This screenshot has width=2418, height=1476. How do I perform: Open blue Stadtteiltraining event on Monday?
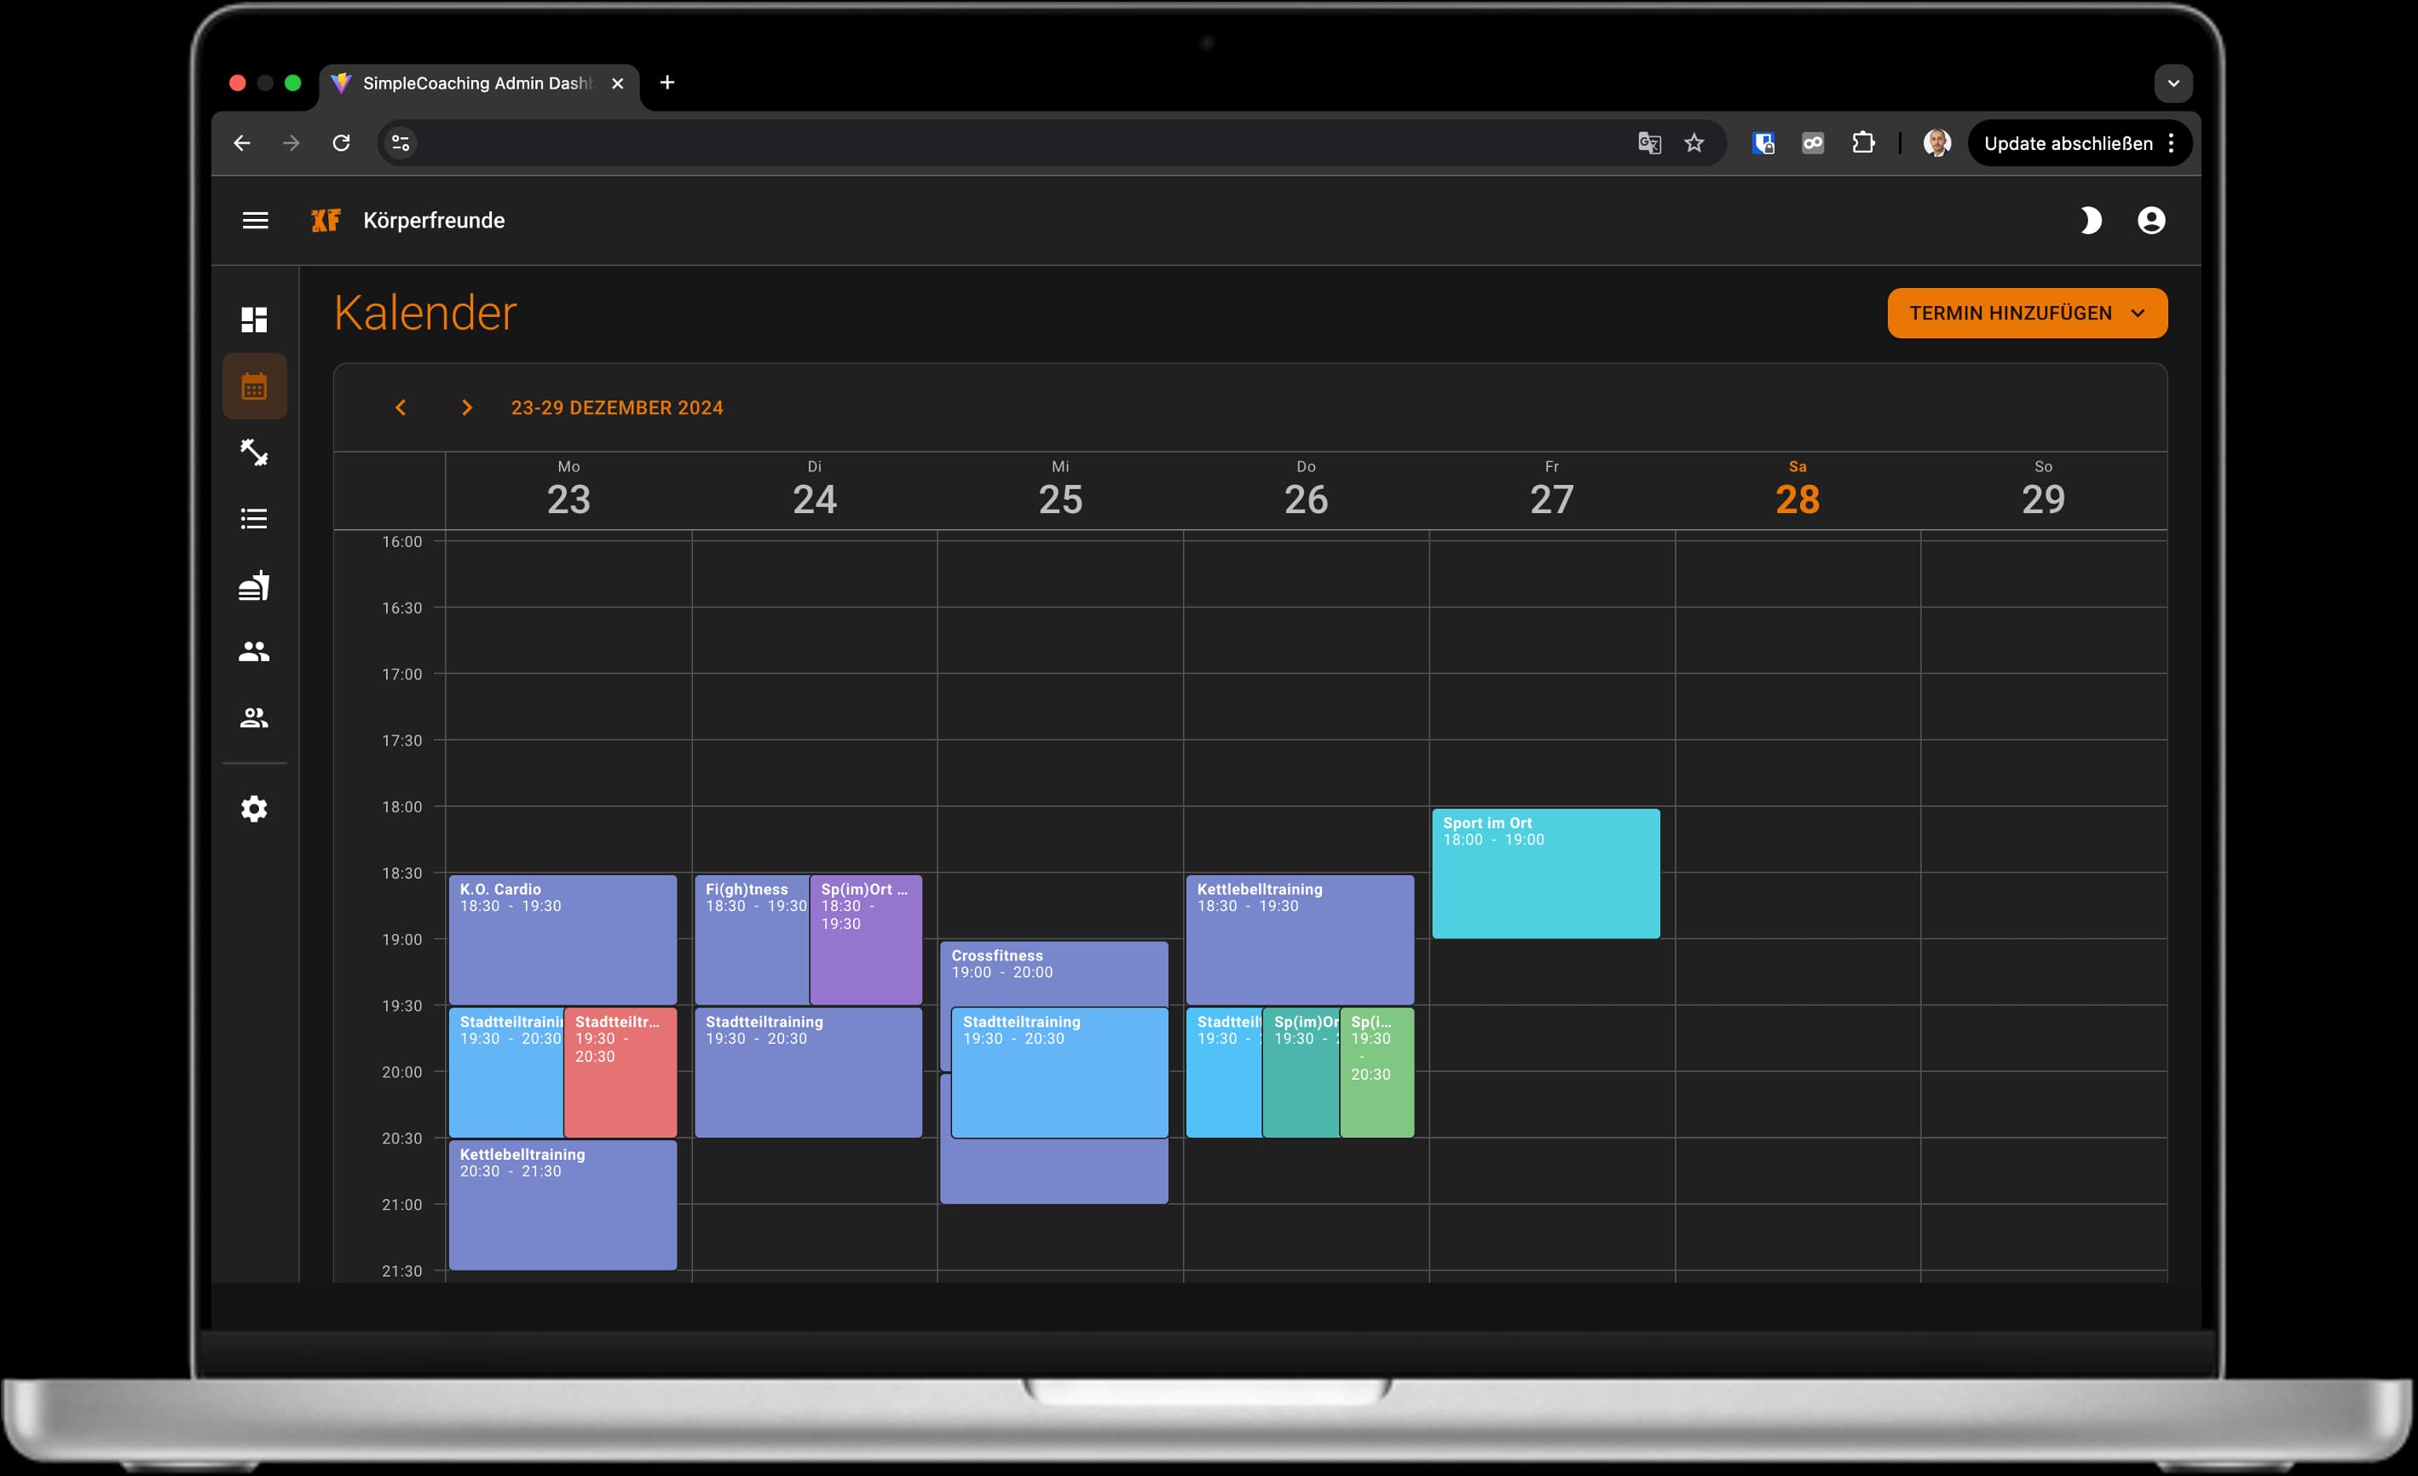[x=506, y=1073]
